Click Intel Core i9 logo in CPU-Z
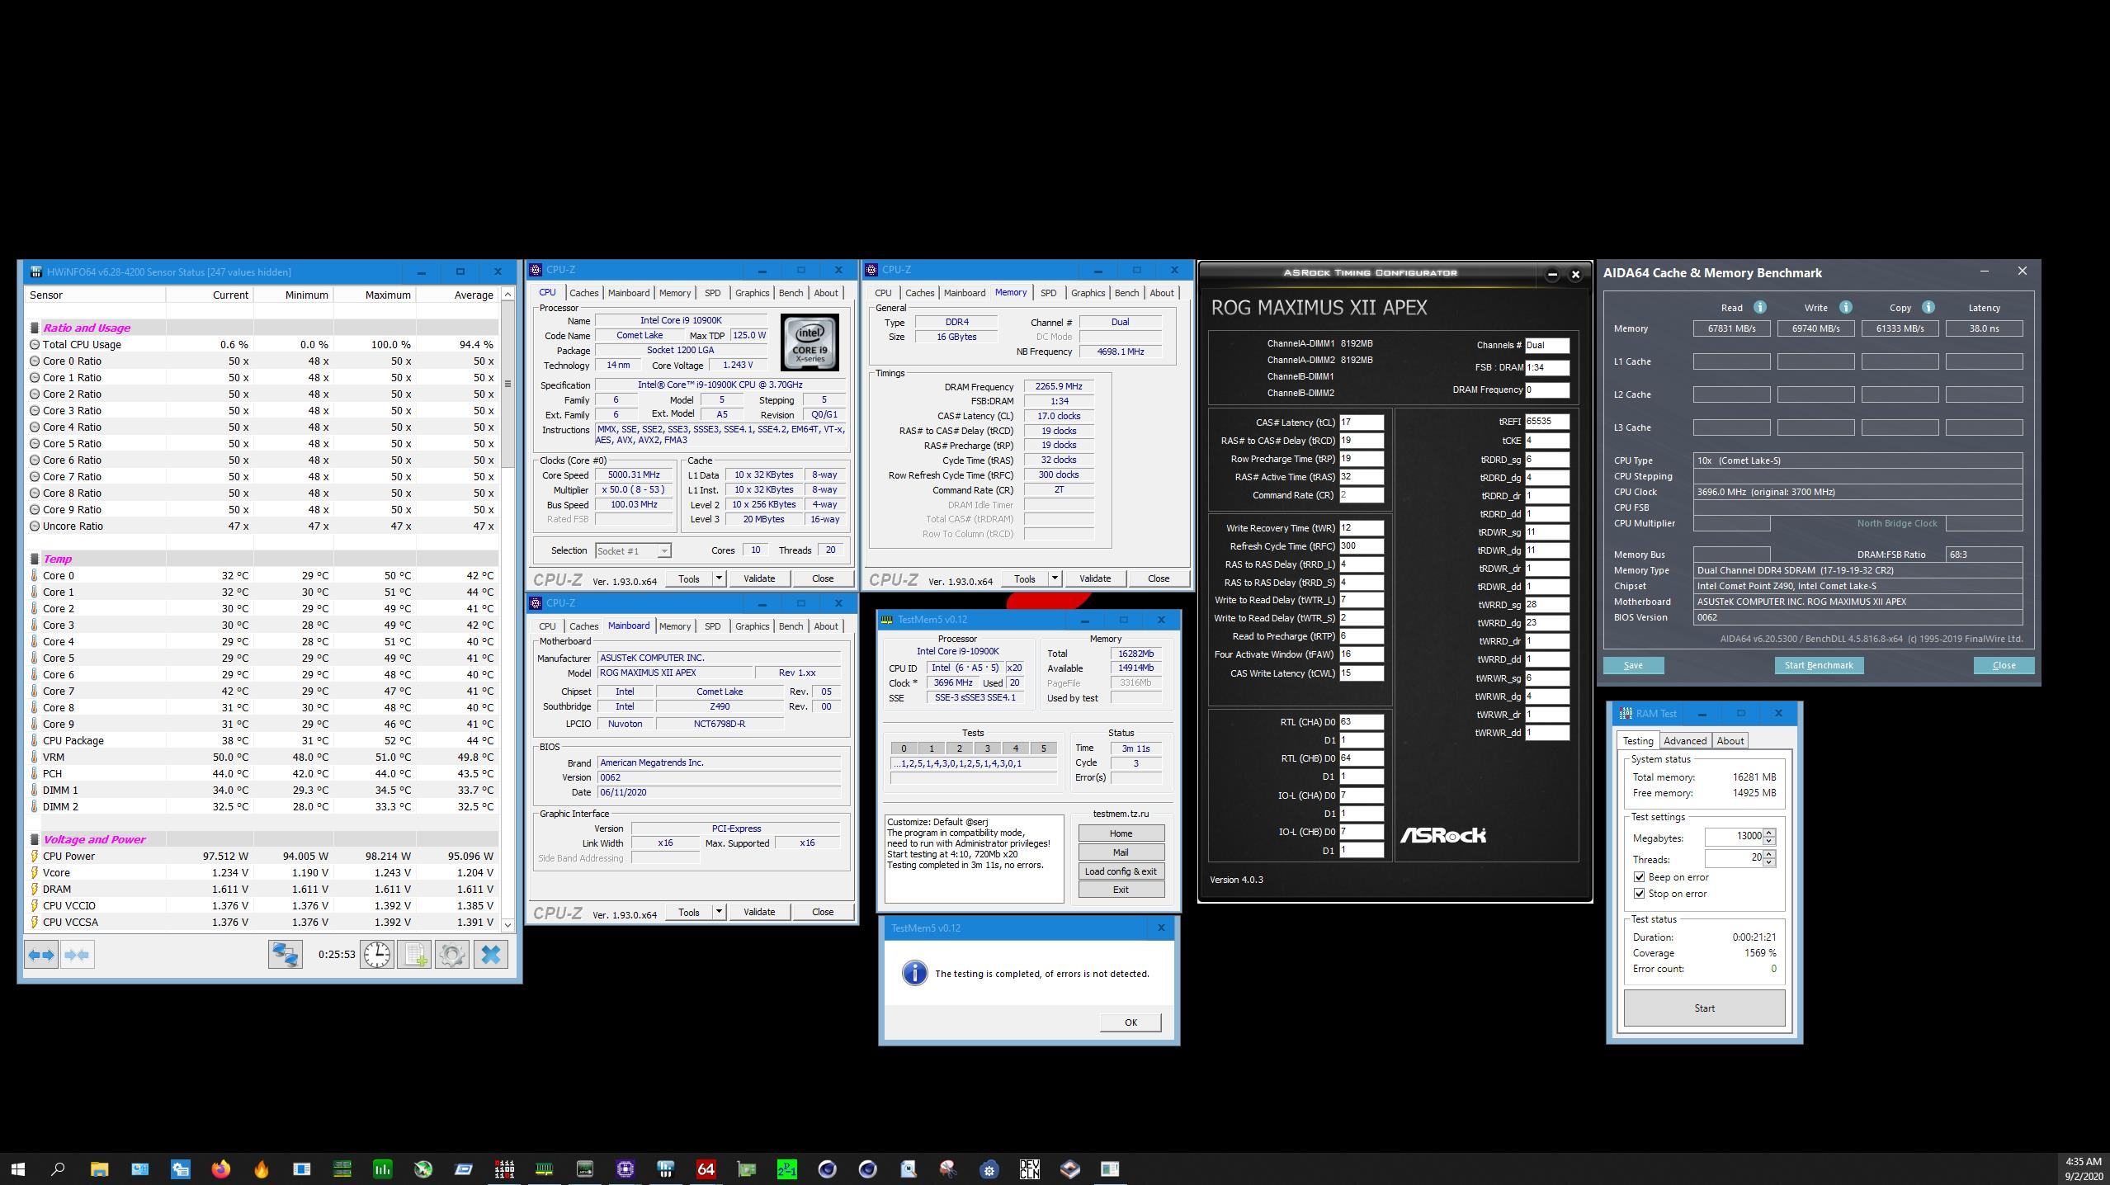 pyautogui.click(x=810, y=342)
